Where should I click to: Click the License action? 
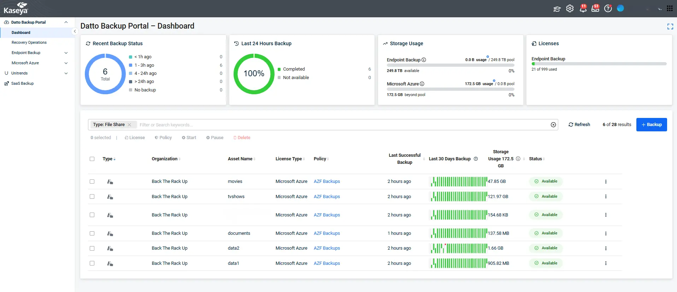pyautogui.click(x=135, y=138)
